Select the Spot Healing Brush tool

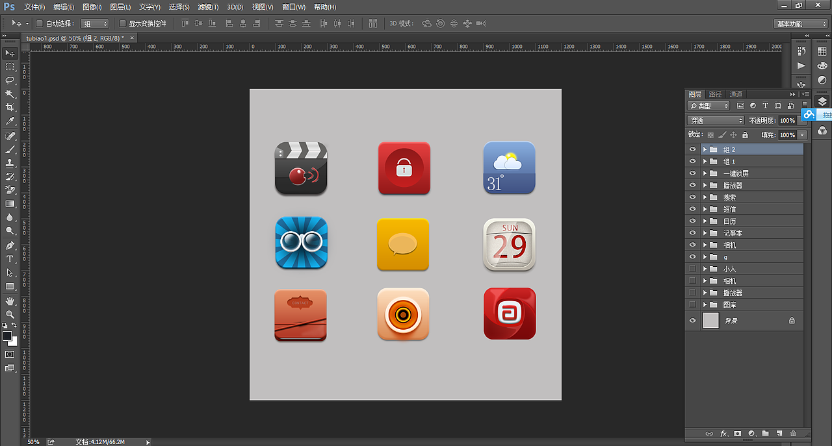coord(10,136)
